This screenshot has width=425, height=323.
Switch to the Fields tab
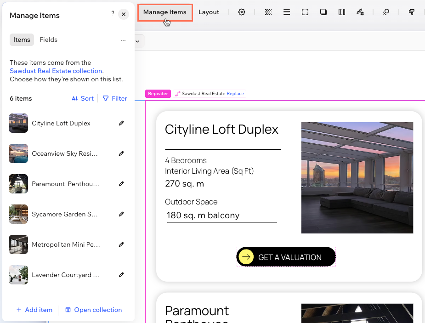click(x=49, y=40)
